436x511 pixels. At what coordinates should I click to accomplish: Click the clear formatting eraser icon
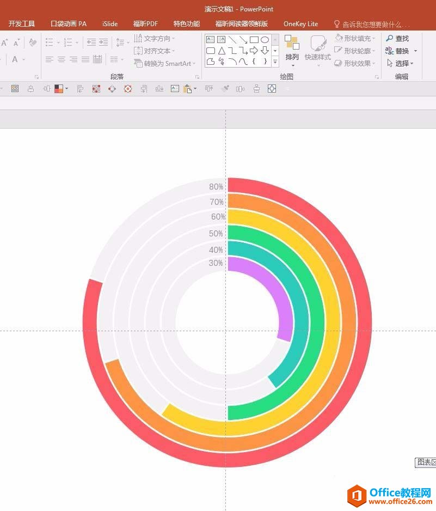pyautogui.click(x=33, y=42)
